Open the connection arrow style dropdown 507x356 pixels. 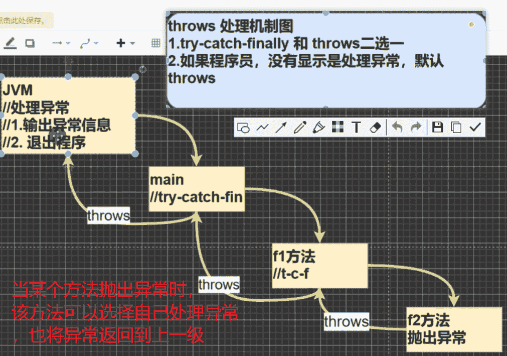coord(61,44)
